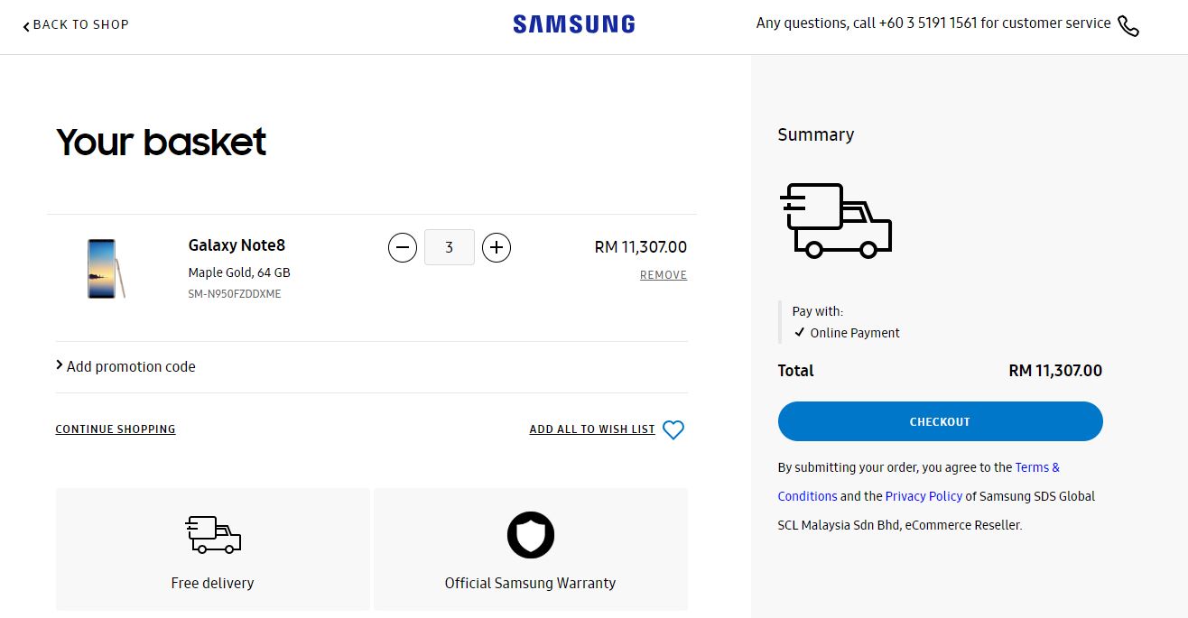This screenshot has width=1188, height=618.
Task: Click the back arrow next to Back to Shop
Action: tap(26, 26)
